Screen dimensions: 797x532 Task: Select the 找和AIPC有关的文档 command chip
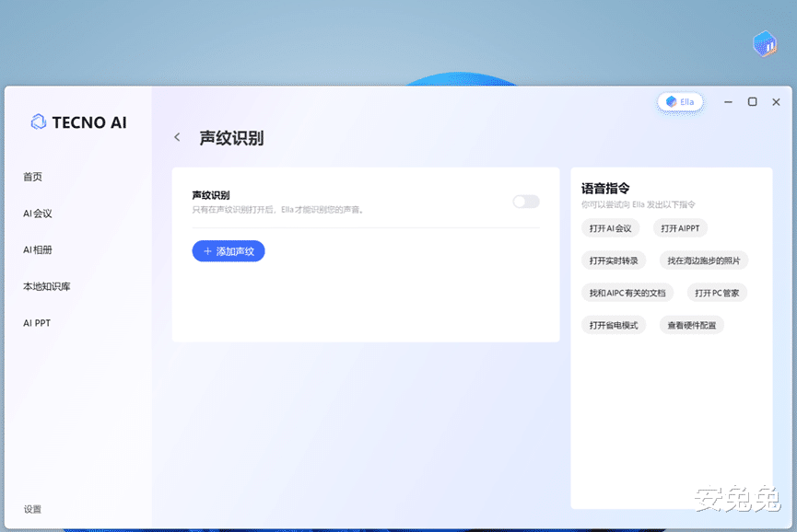[627, 293]
